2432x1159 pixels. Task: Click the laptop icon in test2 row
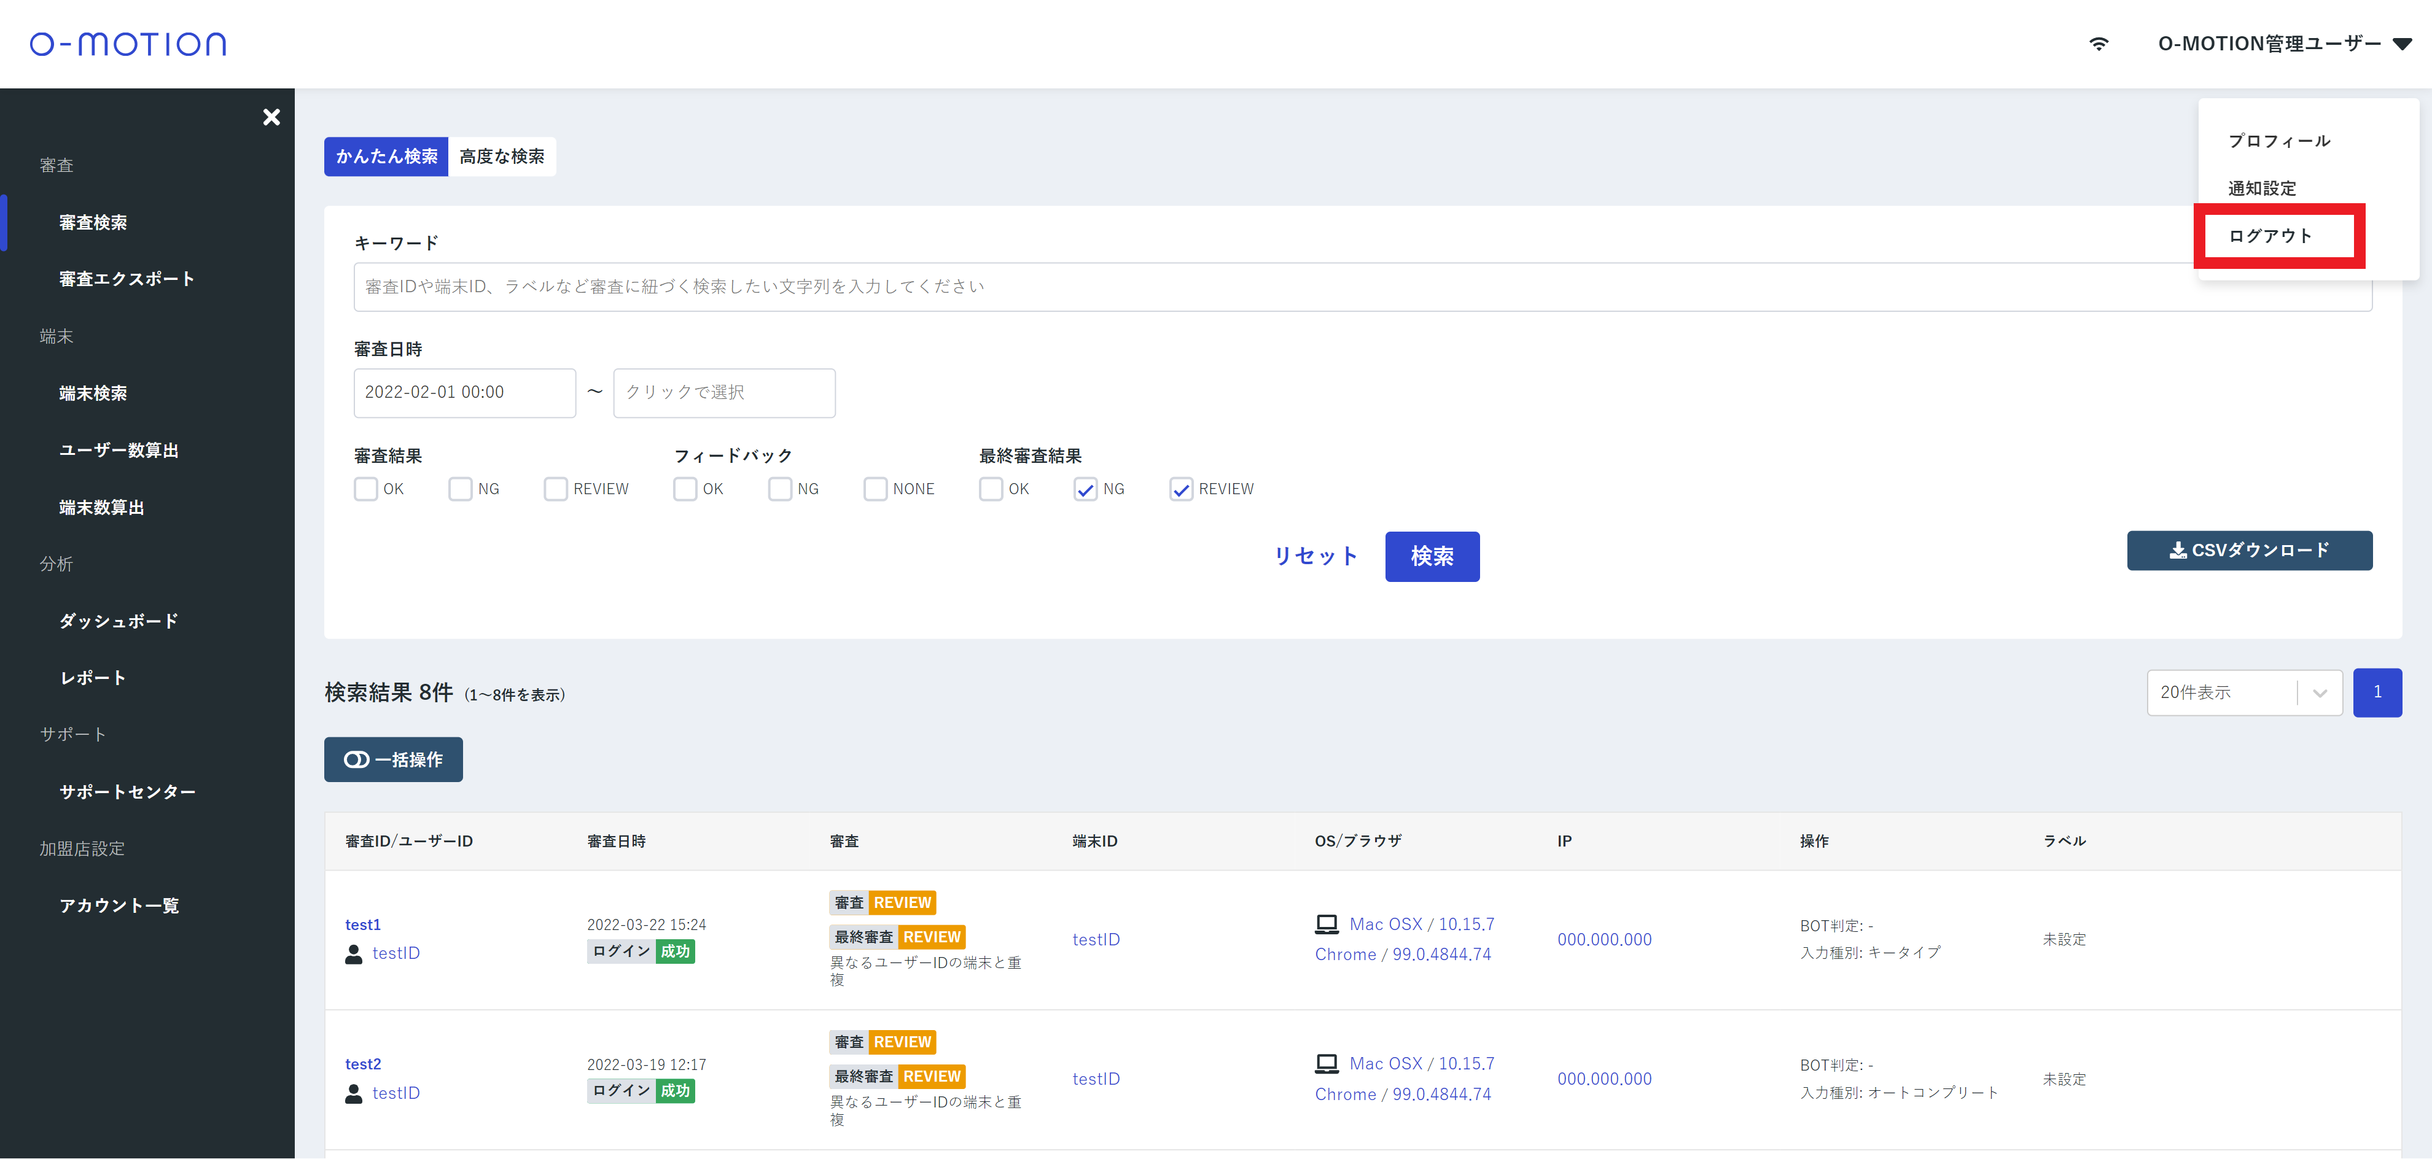pyautogui.click(x=1327, y=1064)
